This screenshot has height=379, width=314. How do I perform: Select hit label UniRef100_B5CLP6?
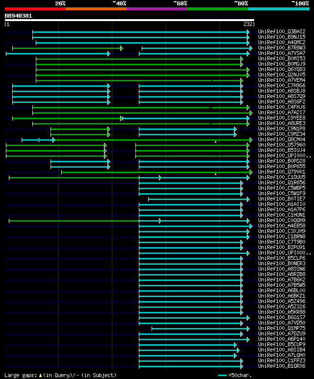[x=282, y=258]
